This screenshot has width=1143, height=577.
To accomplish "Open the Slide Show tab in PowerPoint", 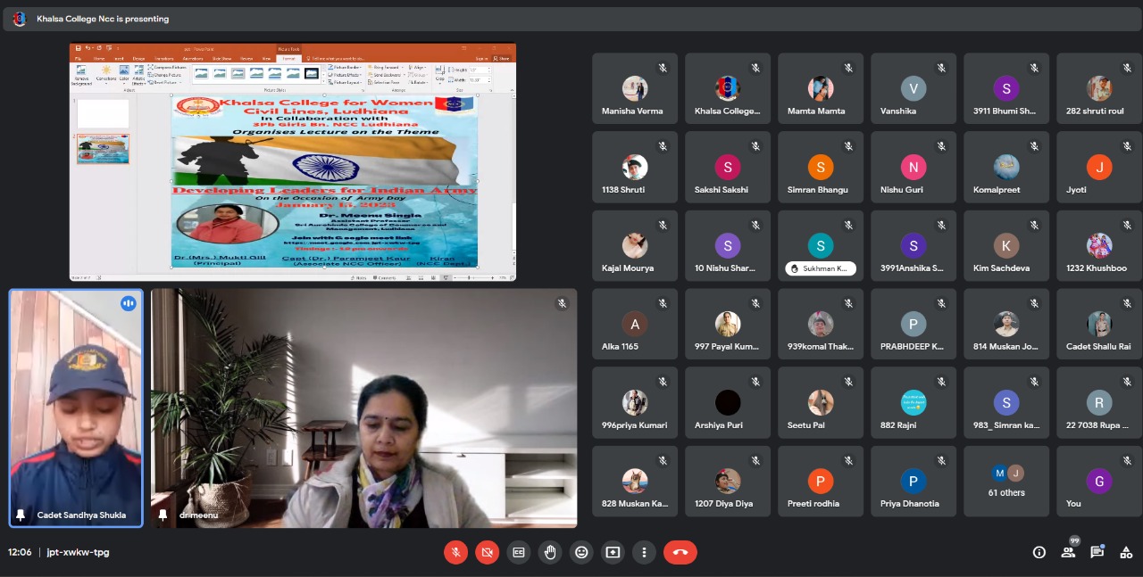I will [x=221, y=58].
